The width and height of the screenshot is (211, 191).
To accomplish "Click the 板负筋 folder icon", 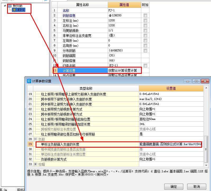I will pos(10,6).
